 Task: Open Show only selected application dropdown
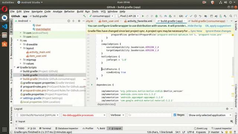click(x=210, y=115)
